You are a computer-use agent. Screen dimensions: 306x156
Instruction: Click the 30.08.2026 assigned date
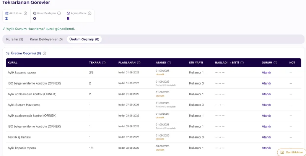(163, 146)
